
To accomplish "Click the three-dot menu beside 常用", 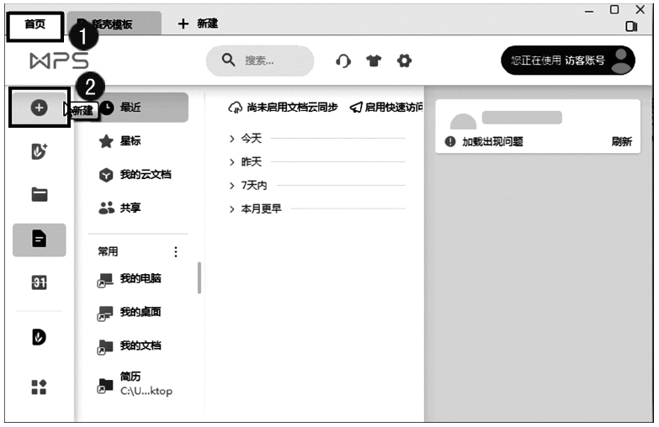I will (x=176, y=251).
